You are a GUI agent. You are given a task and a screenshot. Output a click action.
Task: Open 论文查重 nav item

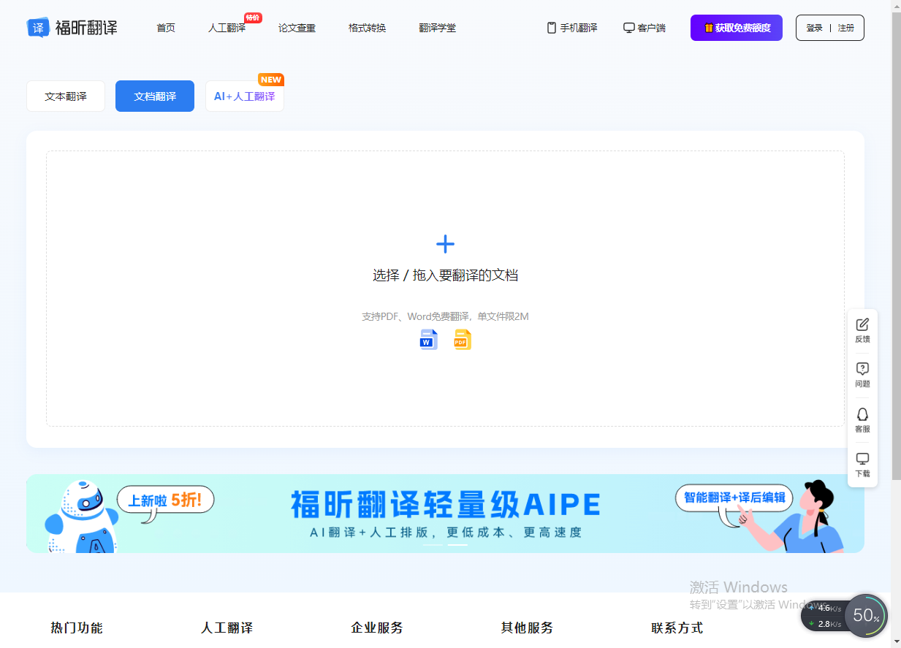coord(297,28)
